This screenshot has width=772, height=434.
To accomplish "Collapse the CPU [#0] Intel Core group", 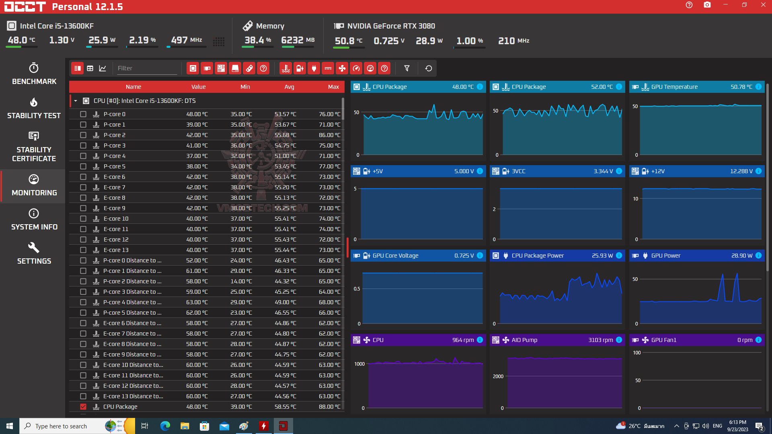I will coord(76,101).
